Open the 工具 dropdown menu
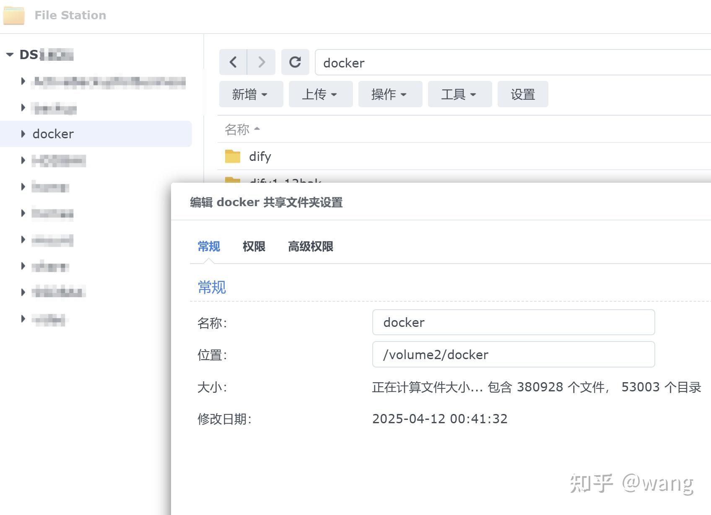Viewport: 711px width, 515px height. [x=459, y=94]
